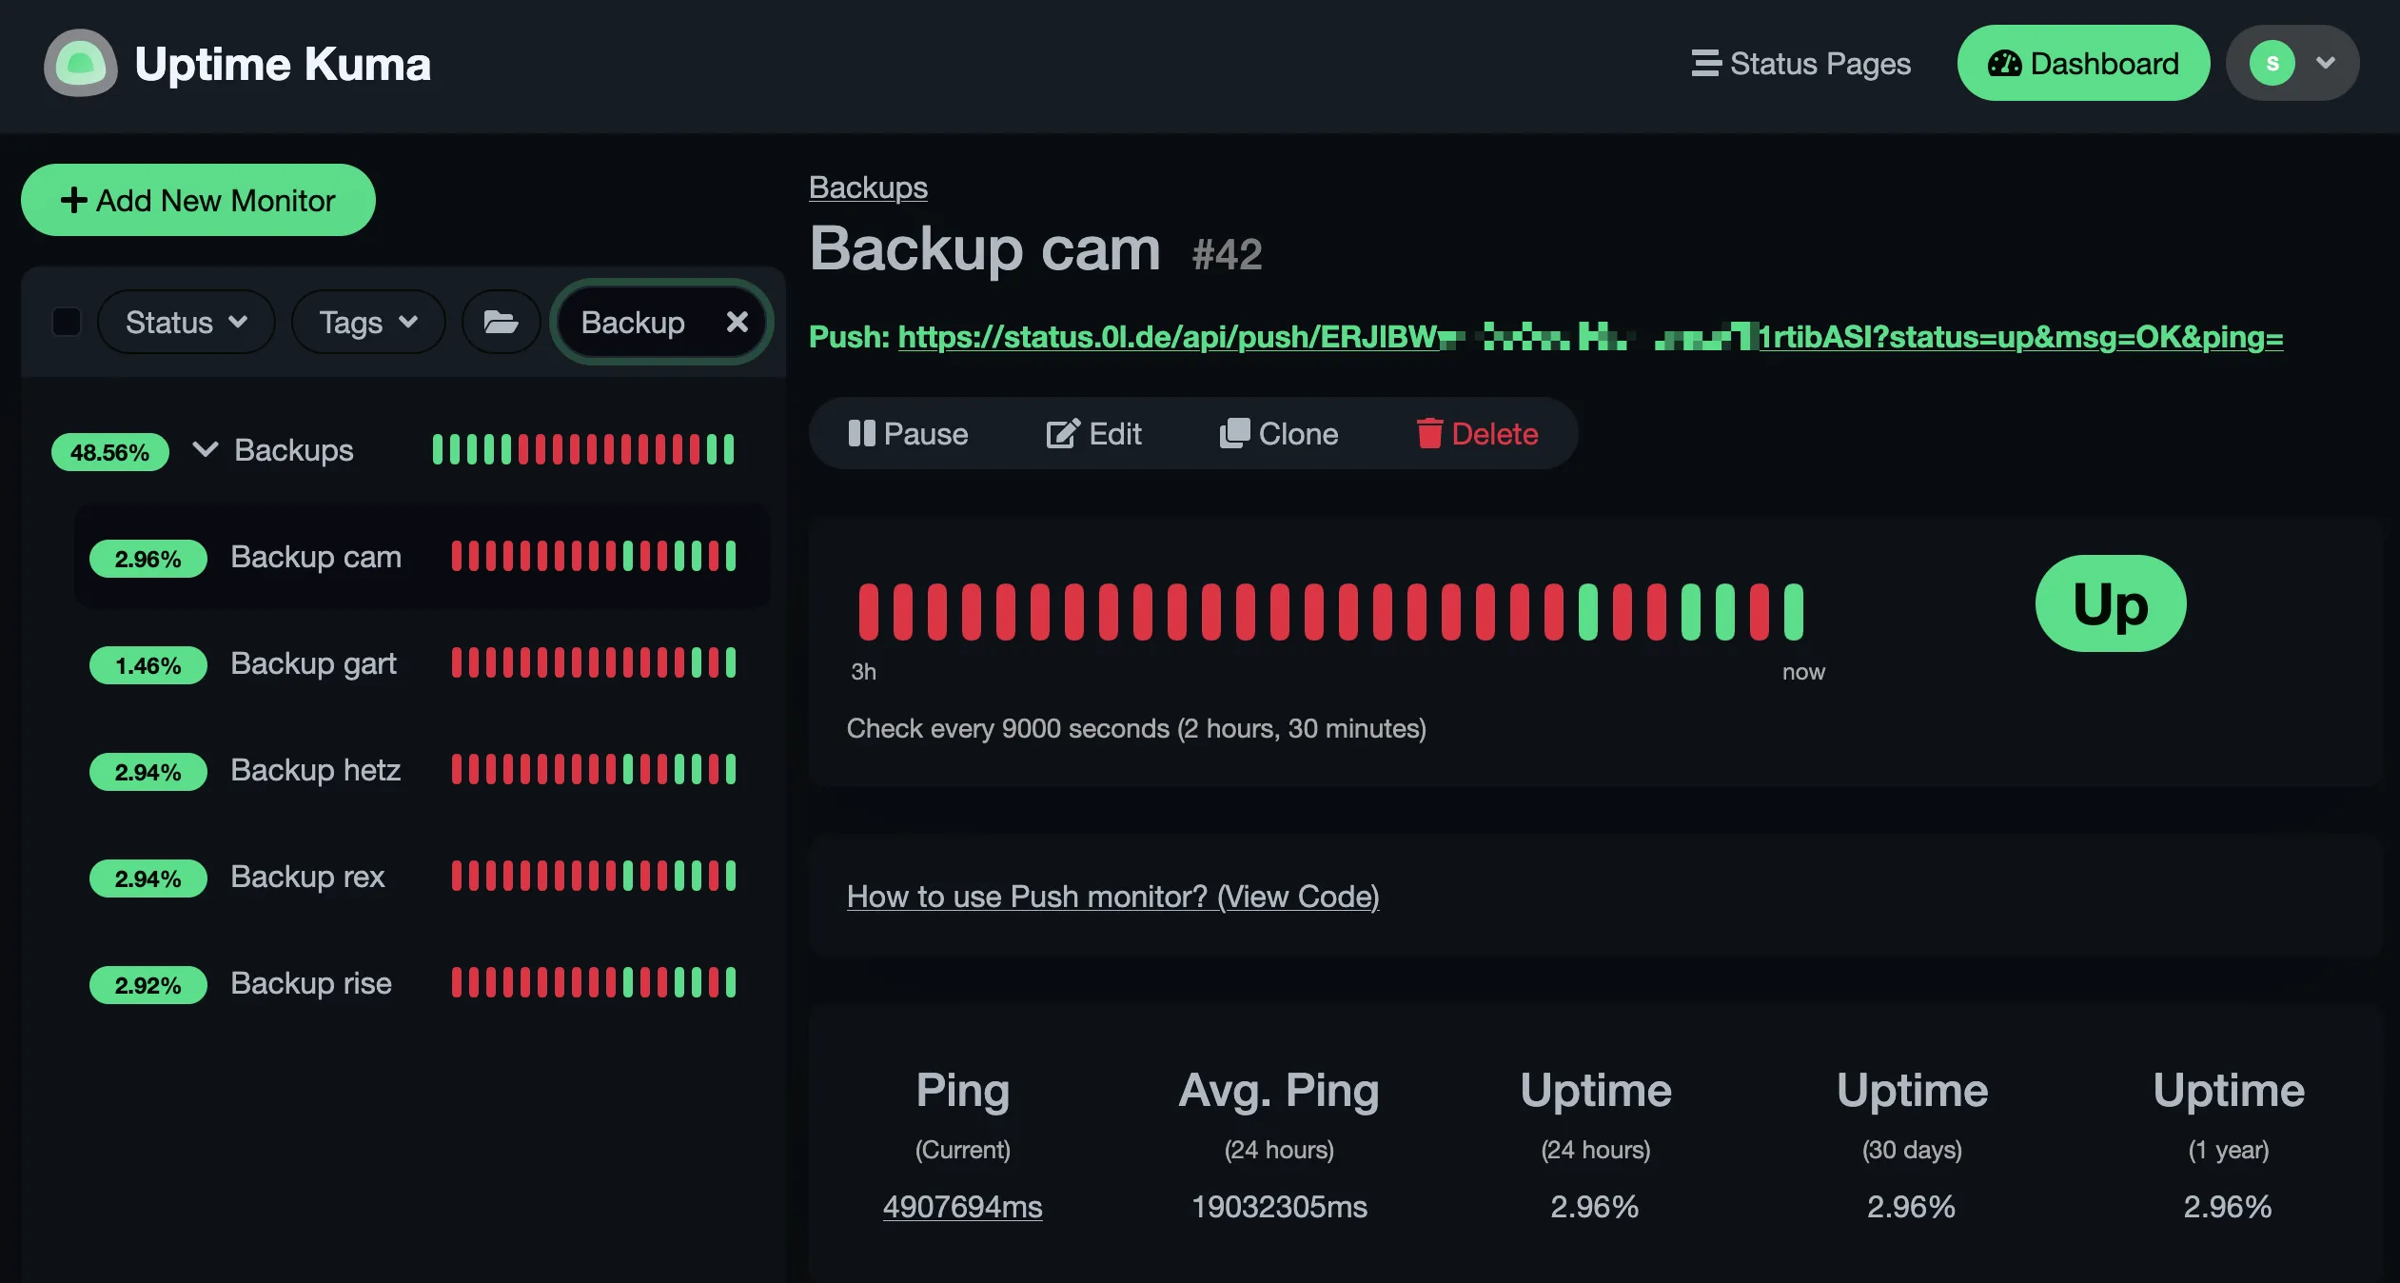Open the profile menu chevron

point(2326,64)
